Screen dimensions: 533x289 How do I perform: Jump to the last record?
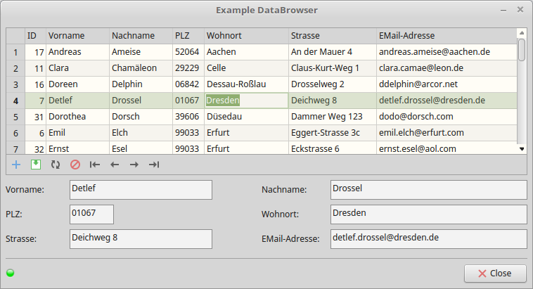coord(154,165)
